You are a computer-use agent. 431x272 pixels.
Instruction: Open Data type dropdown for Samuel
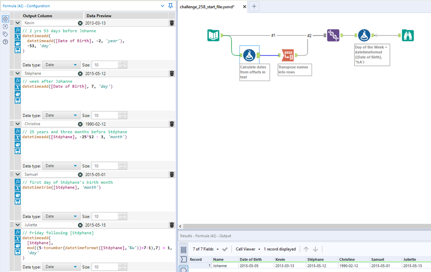tap(61, 216)
